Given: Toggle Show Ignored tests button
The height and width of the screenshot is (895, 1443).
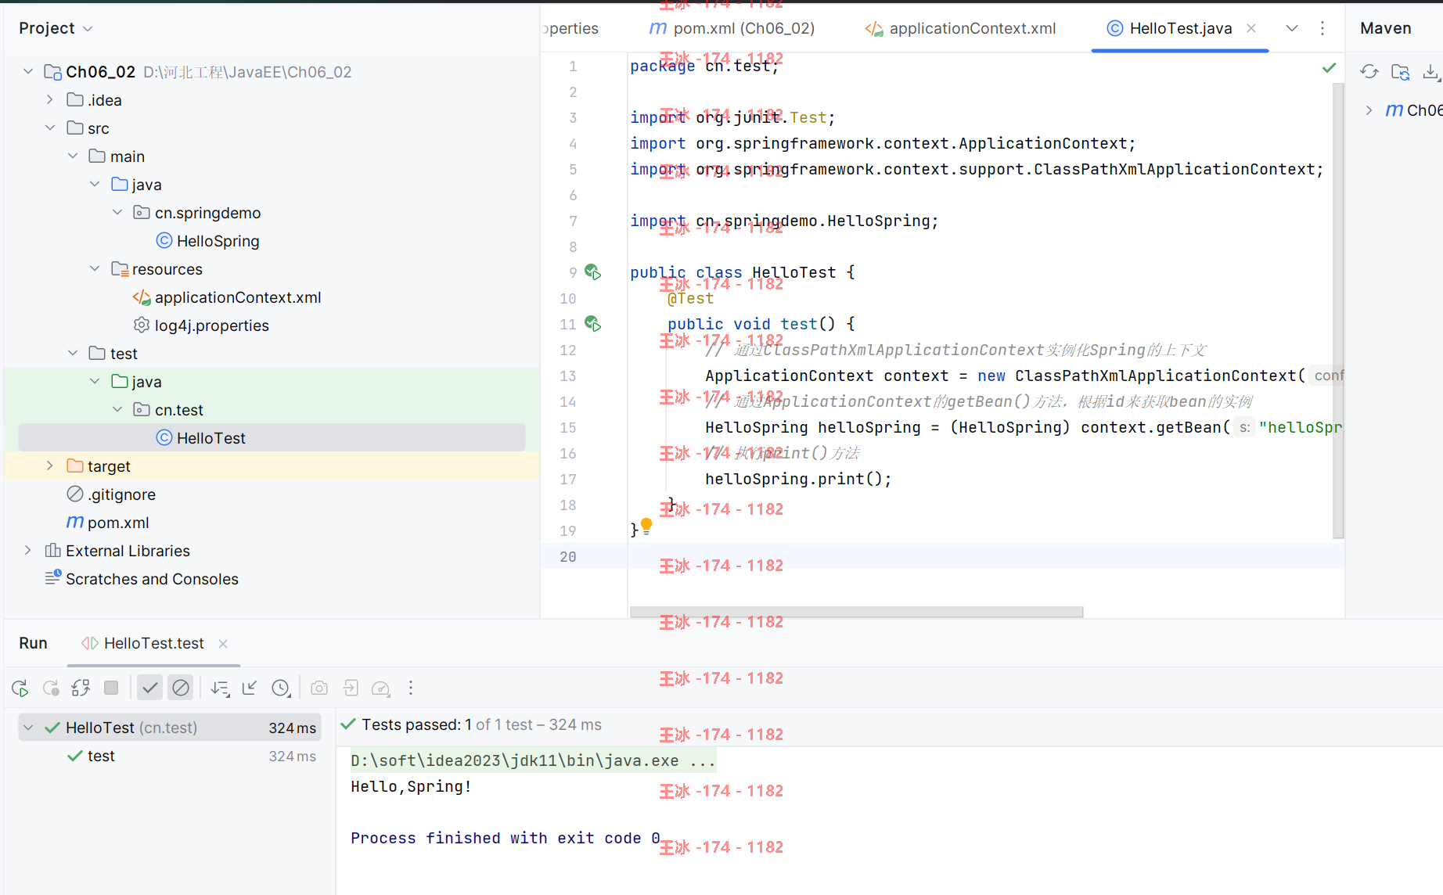Looking at the screenshot, I should pos(181,688).
